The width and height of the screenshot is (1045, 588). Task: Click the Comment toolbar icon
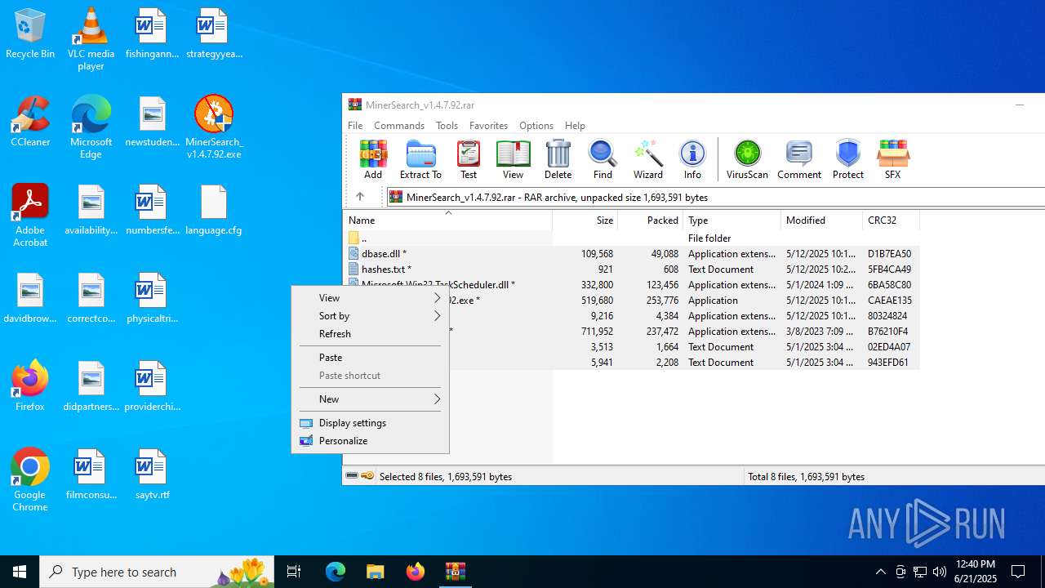click(799, 159)
